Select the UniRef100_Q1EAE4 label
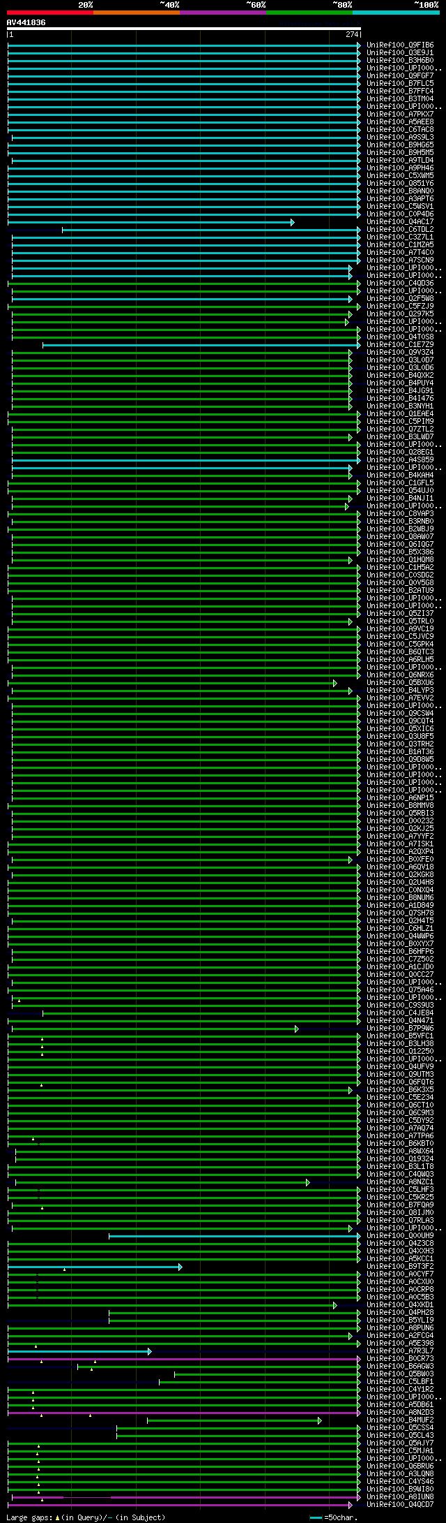The width and height of the screenshot is (446, 1523). point(400,414)
